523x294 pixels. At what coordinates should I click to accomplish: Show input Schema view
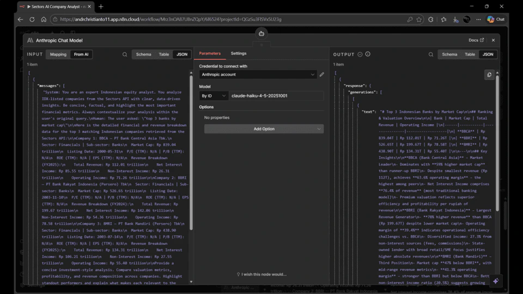[143, 54]
